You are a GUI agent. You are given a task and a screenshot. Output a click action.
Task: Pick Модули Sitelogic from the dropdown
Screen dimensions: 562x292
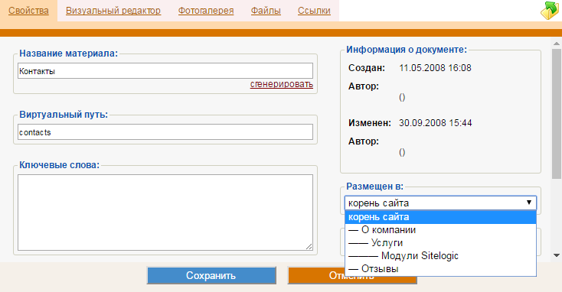click(x=440, y=256)
